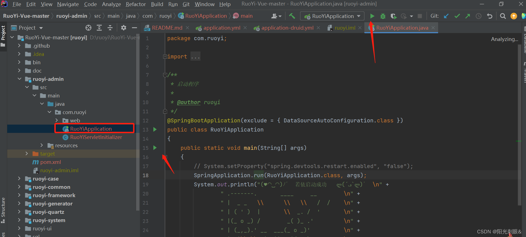Viewport: 526px width, 237px height.
Task: Expand the resources folder
Action: coord(42,145)
